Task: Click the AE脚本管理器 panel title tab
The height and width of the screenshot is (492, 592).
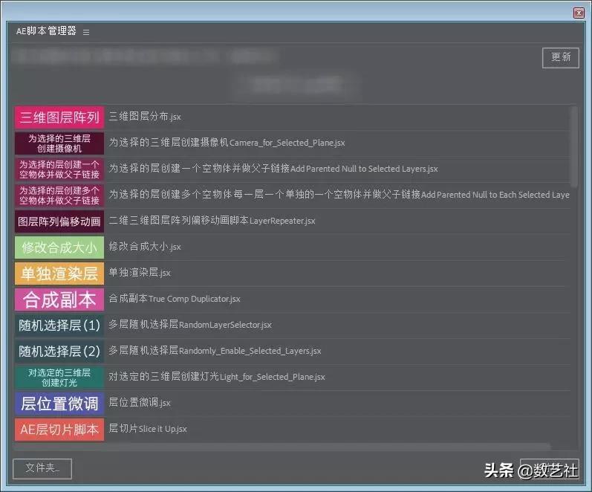Action: (x=47, y=31)
